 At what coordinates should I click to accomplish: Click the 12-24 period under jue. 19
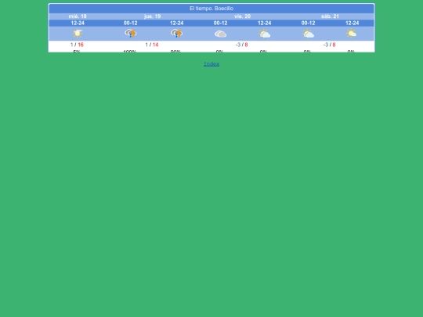[x=177, y=23]
